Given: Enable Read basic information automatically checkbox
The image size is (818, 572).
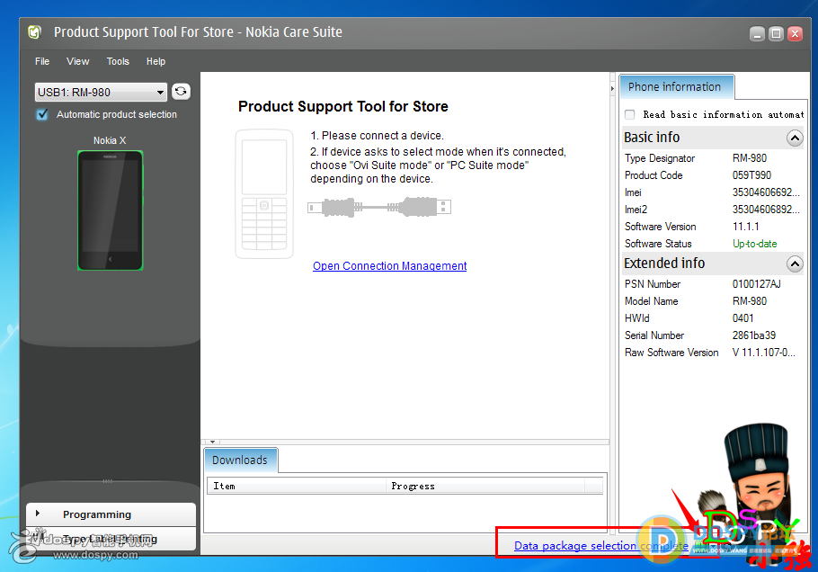Looking at the screenshot, I should coord(630,114).
